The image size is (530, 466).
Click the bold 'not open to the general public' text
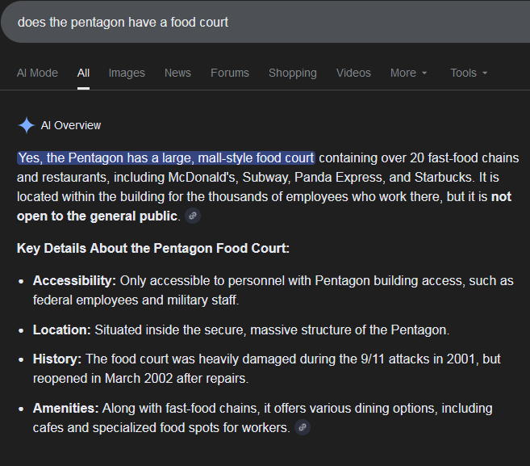tap(264, 207)
